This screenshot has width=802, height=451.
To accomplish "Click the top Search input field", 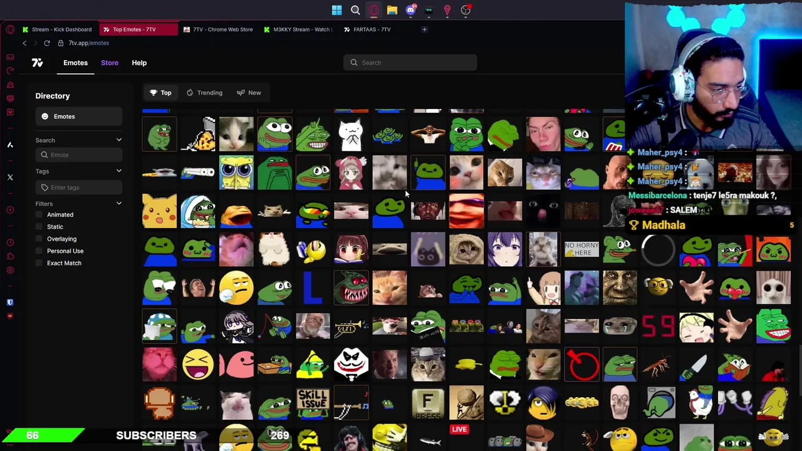I will 410,63.
